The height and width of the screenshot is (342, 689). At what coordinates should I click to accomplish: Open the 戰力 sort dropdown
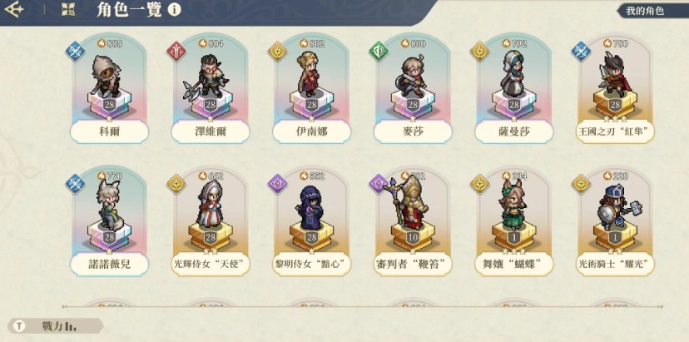coord(56,326)
